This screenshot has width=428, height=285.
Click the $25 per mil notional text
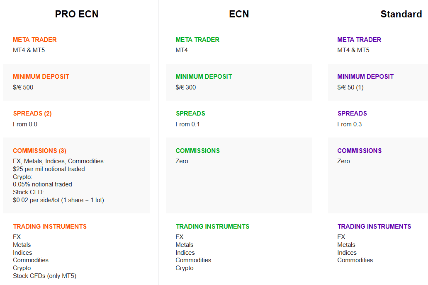tap(49, 169)
